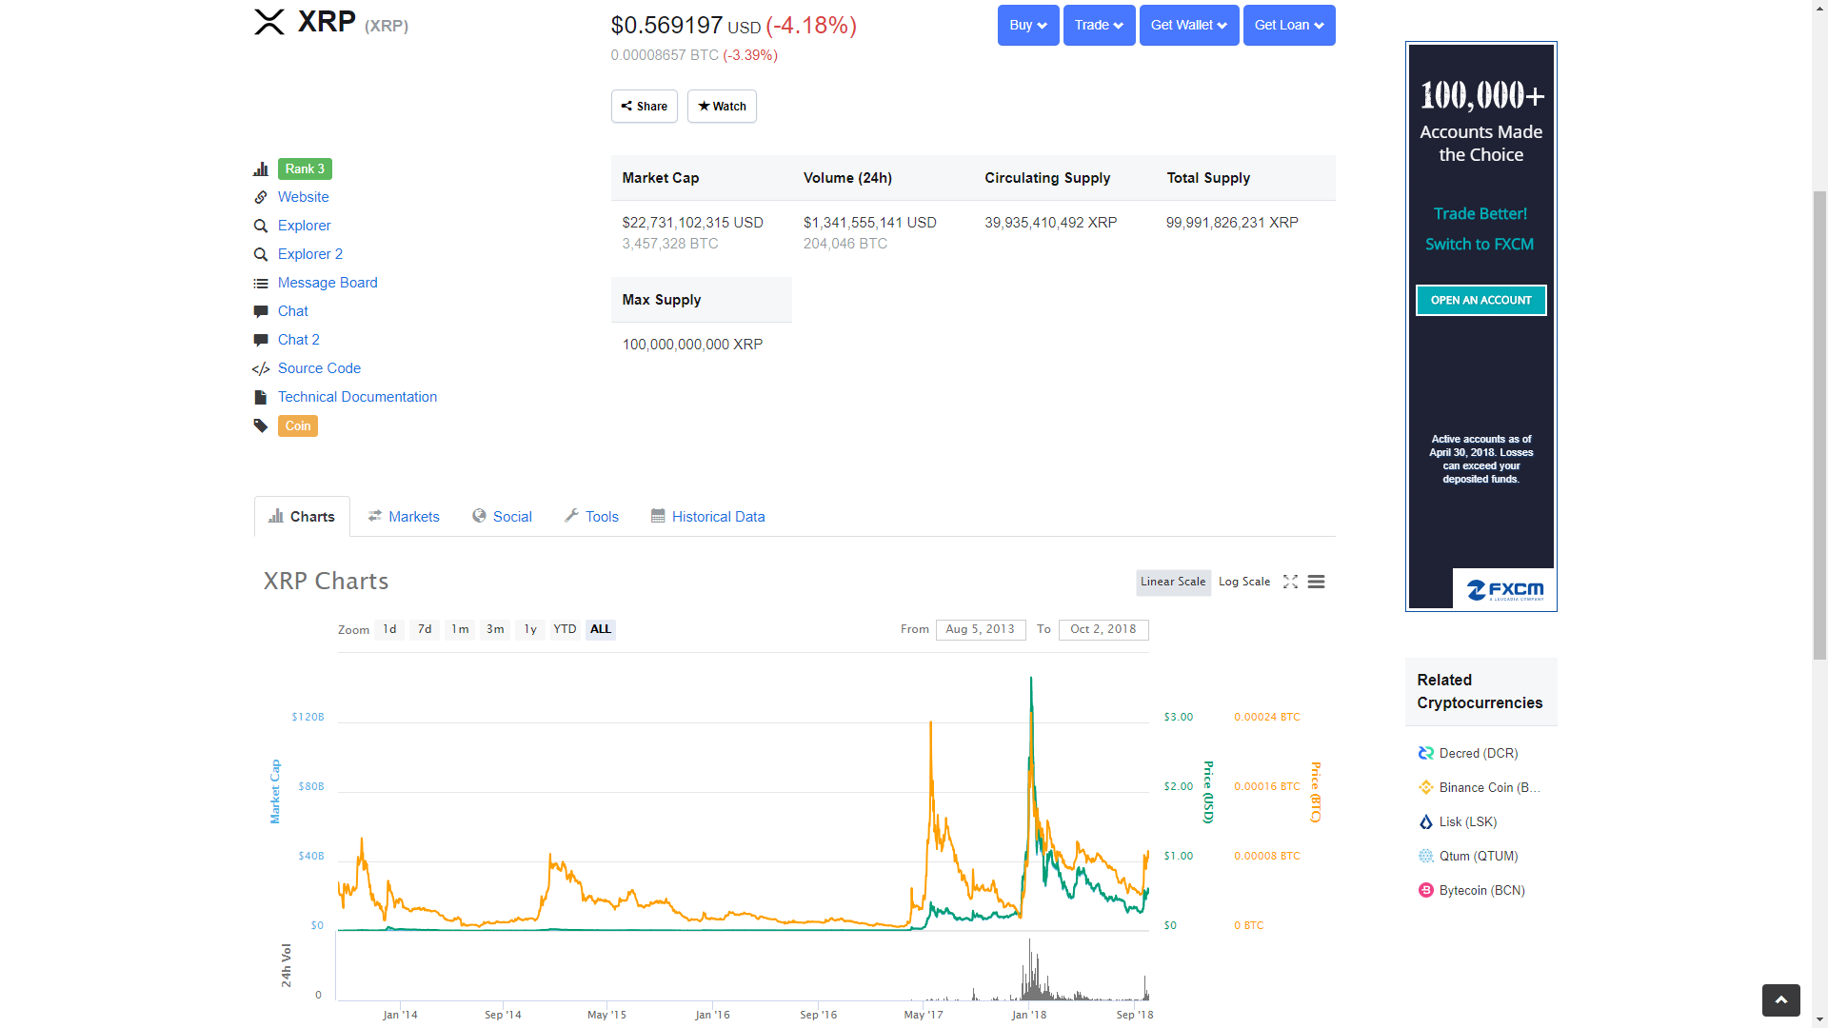
Task: Open Qtum (QTUM) related cryptocurrency
Action: click(1479, 856)
